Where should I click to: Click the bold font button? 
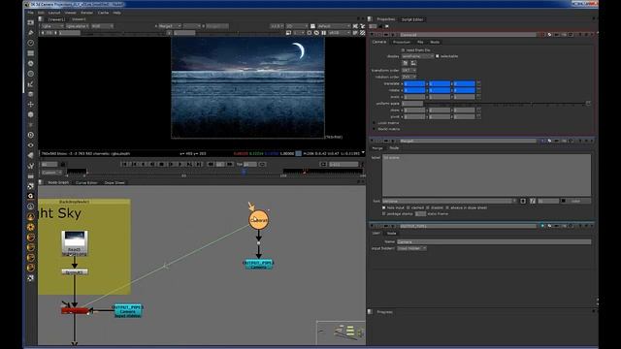click(x=523, y=201)
